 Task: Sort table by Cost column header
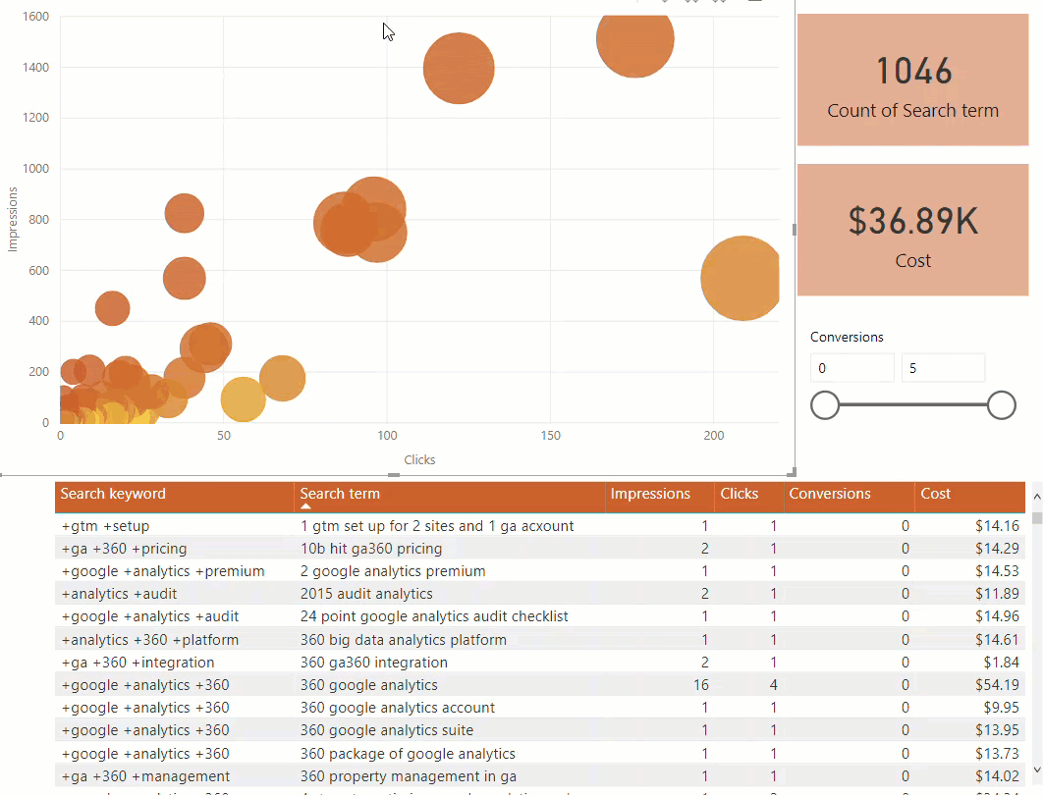click(935, 494)
